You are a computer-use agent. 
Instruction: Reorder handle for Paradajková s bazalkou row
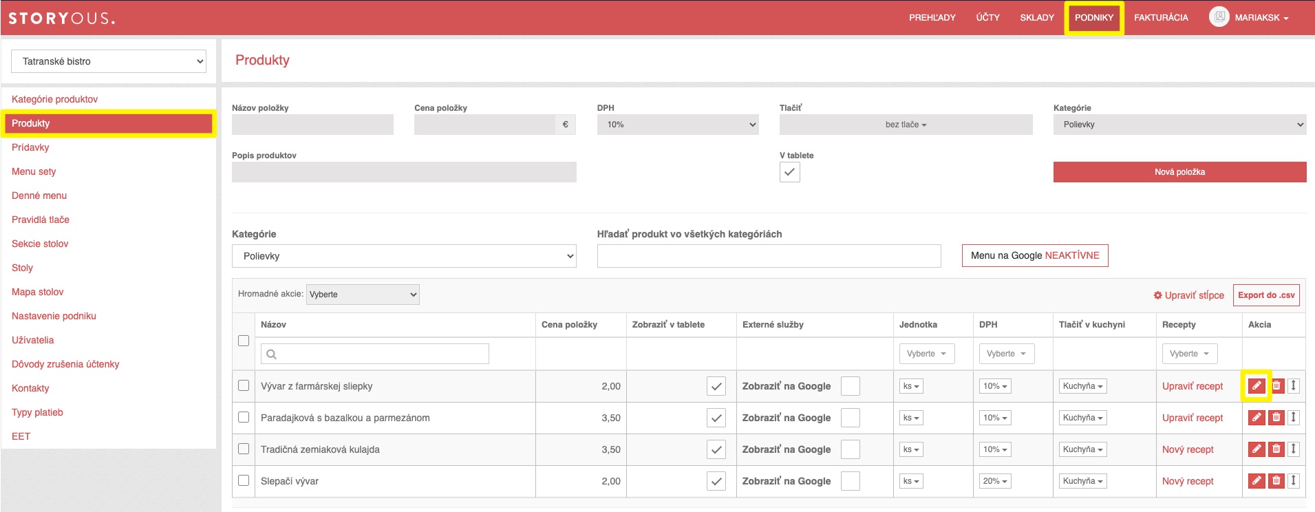(x=1294, y=417)
